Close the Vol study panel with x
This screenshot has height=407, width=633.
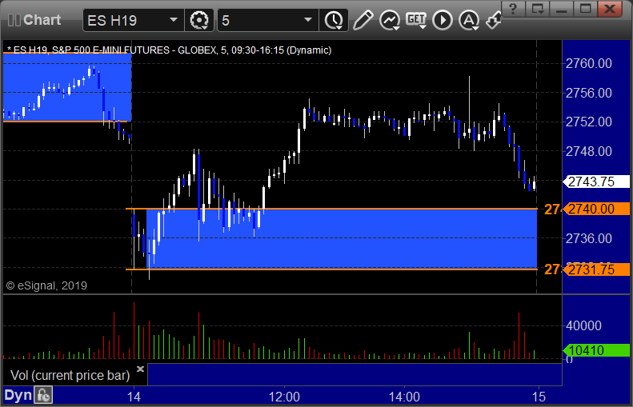click(x=140, y=369)
